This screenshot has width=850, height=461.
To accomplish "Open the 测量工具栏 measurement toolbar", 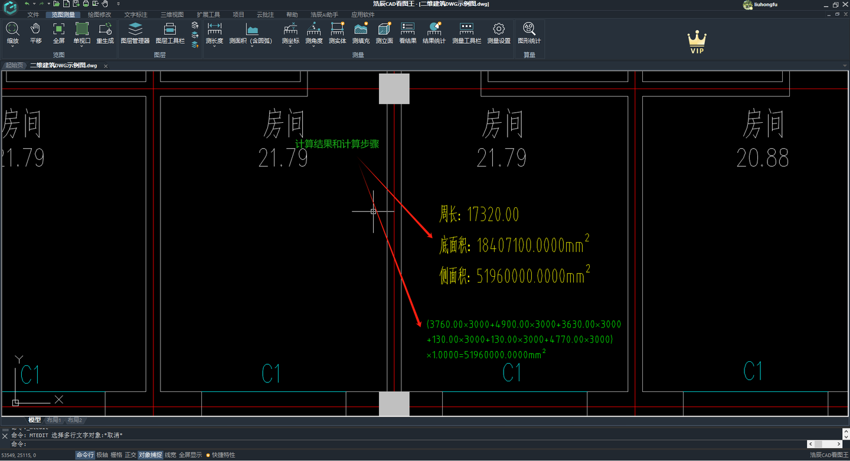I will click(467, 32).
